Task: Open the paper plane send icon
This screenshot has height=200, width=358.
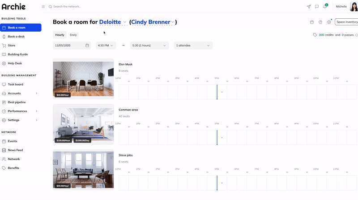Action: tap(308, 7)
